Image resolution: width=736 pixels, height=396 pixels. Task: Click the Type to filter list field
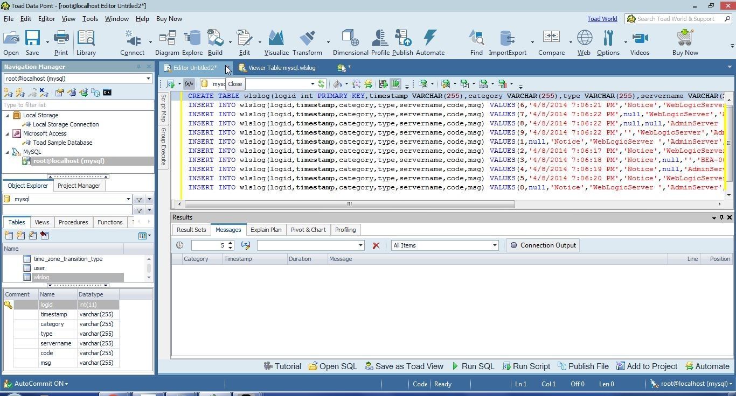78,105
